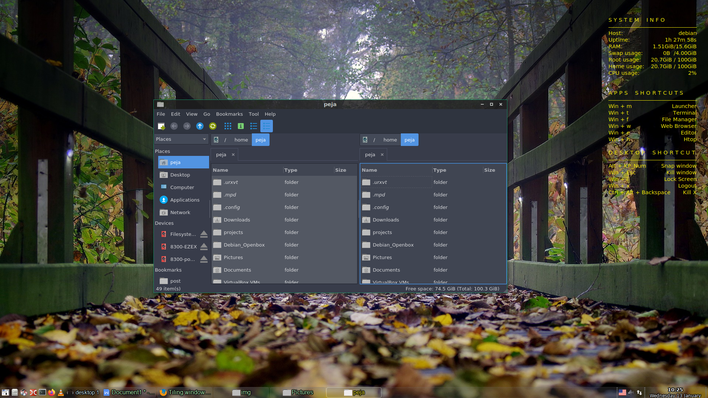This screenshot has width=708, height=398.
Task: Open Network in the Places sidebar
Action: point(184,212)
